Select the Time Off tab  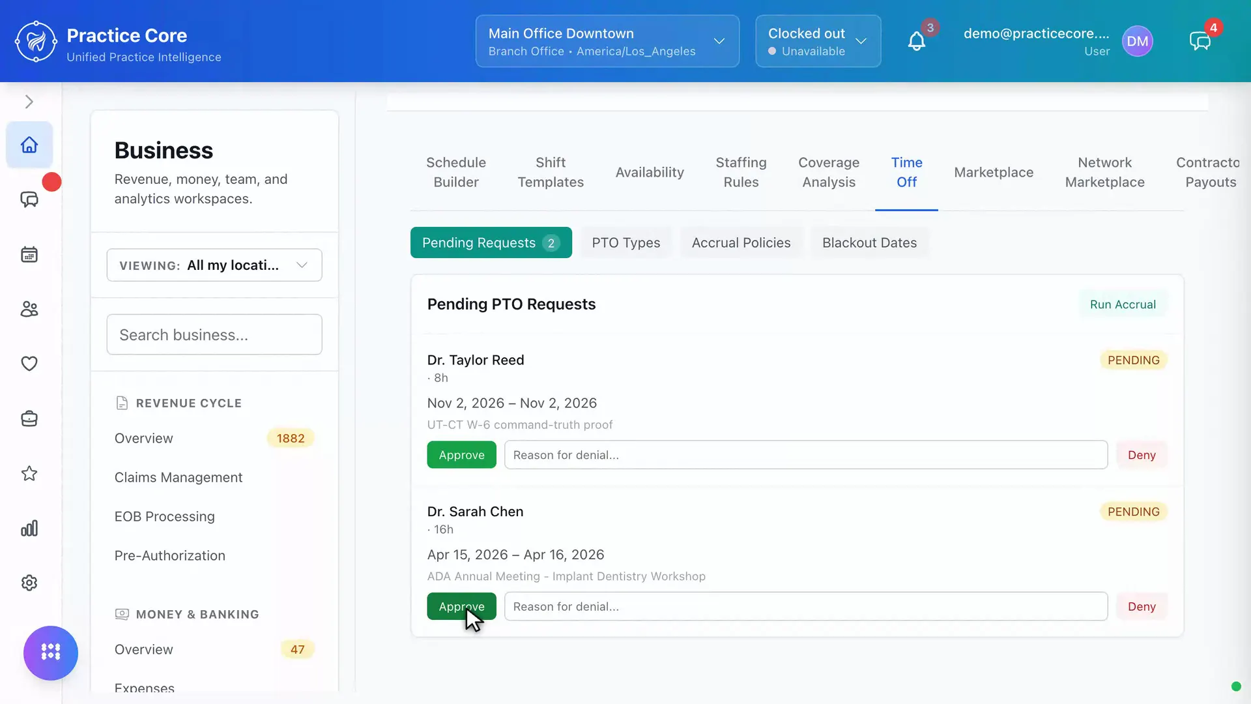[906, 172]
